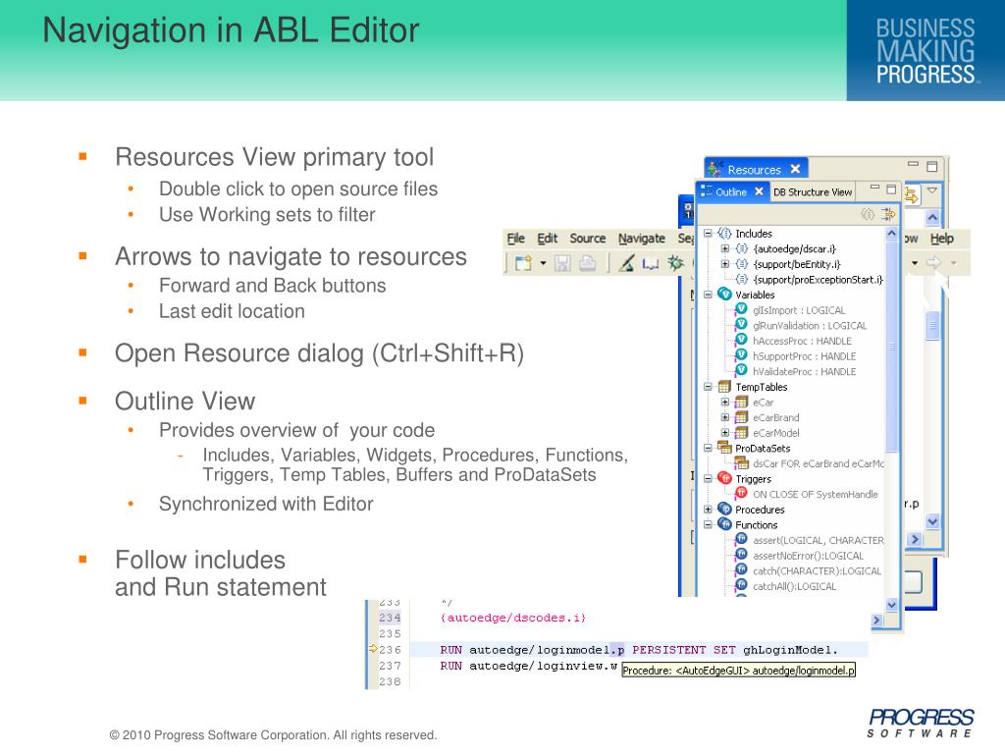This screenshot has width=1005, height=754.
Task: Click the Includes category icon
Action: pos(725,234)
